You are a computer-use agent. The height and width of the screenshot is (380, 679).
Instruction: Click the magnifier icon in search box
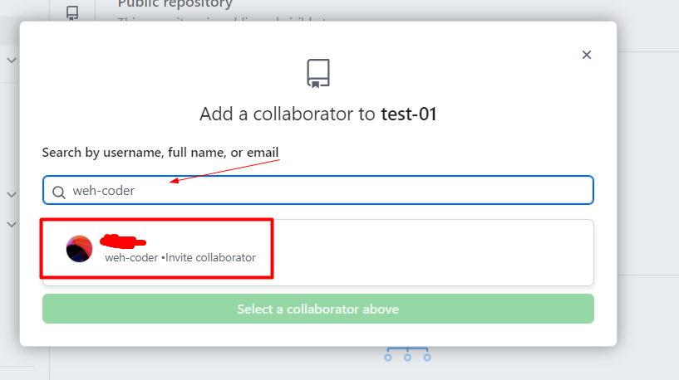pos(59,192)
